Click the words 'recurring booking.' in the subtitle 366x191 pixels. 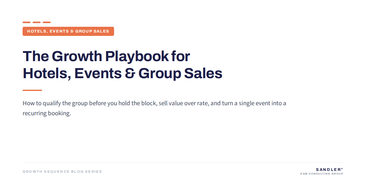tap(47, 114)
